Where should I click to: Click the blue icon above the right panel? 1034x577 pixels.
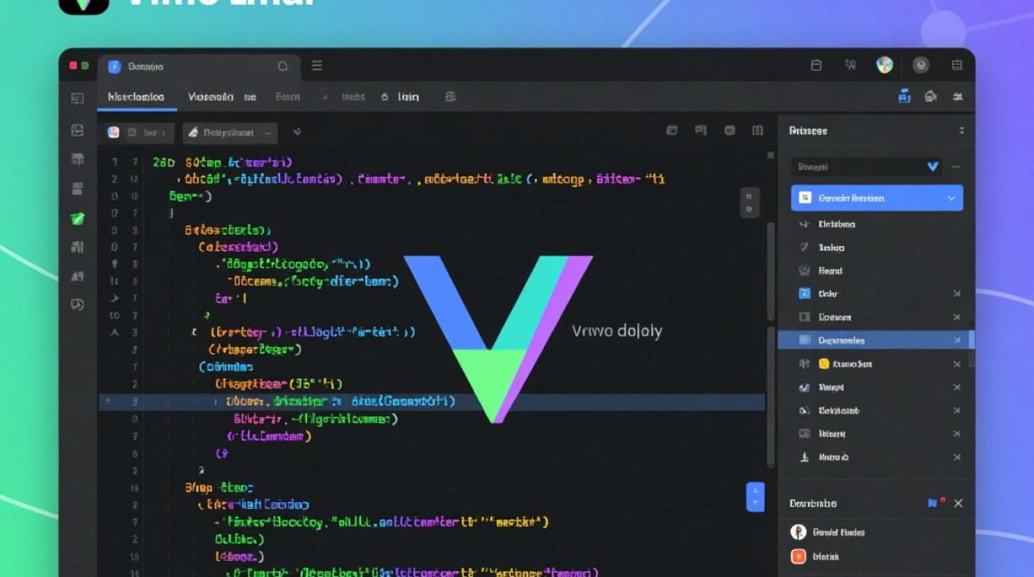pyautogui.click(x=905, y=97)
